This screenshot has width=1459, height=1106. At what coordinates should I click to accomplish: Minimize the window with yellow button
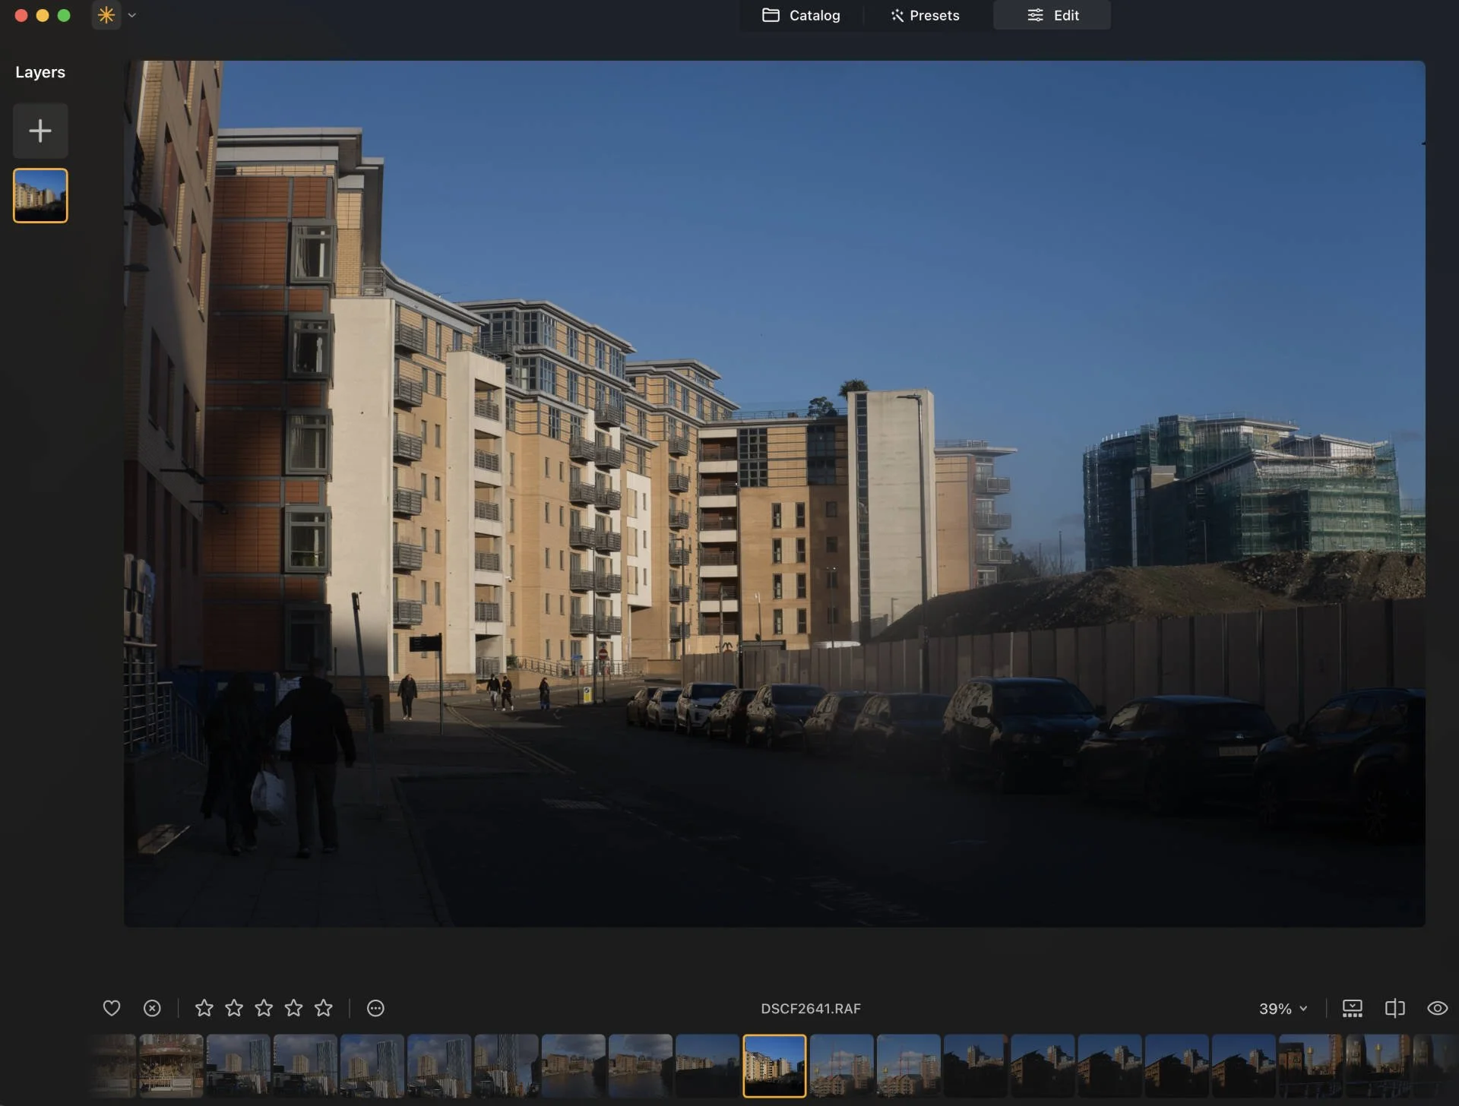(x=43, y=15)
